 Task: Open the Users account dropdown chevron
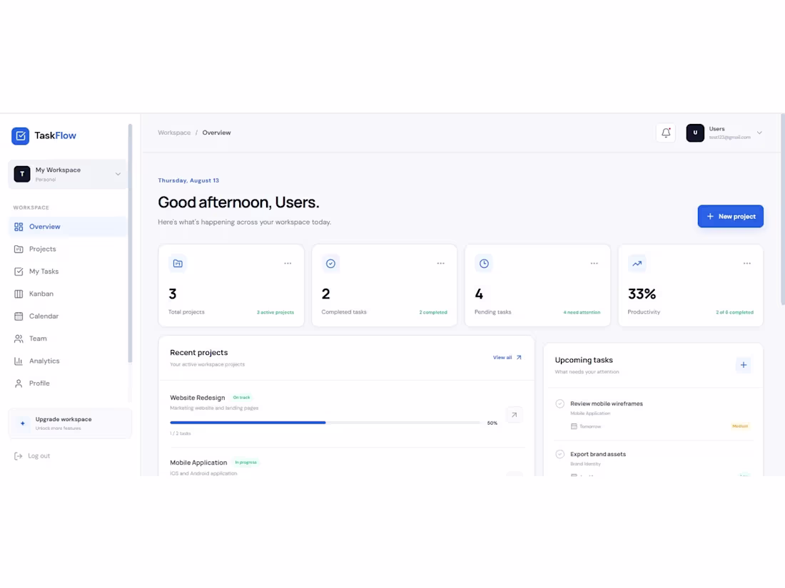[x=759, y=133]
